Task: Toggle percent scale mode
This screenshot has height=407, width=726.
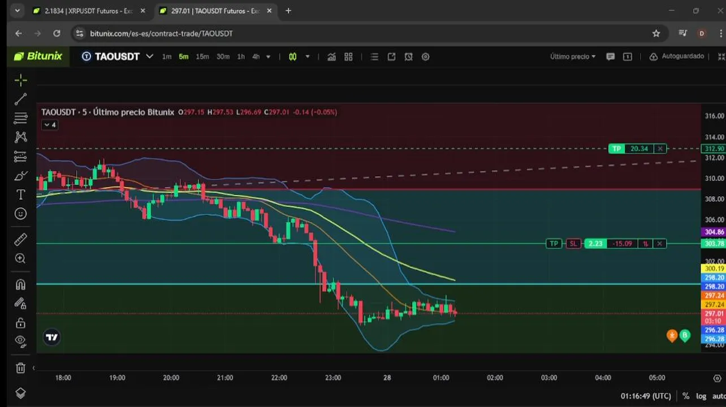Action: pos(686,396)
